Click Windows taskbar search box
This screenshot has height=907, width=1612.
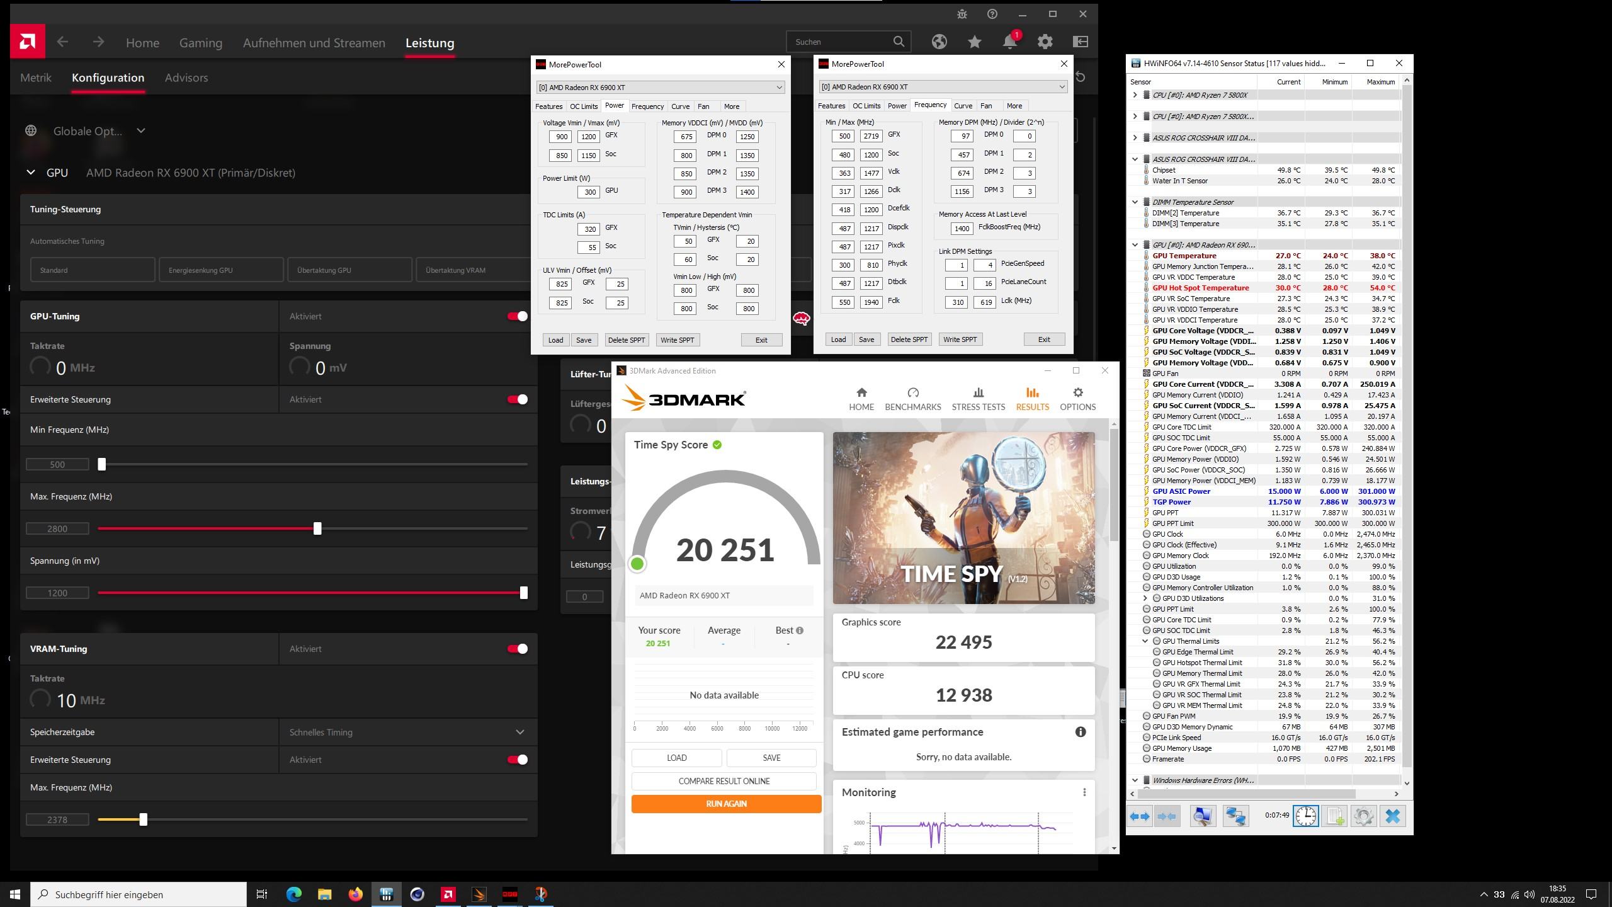point(139,894)
